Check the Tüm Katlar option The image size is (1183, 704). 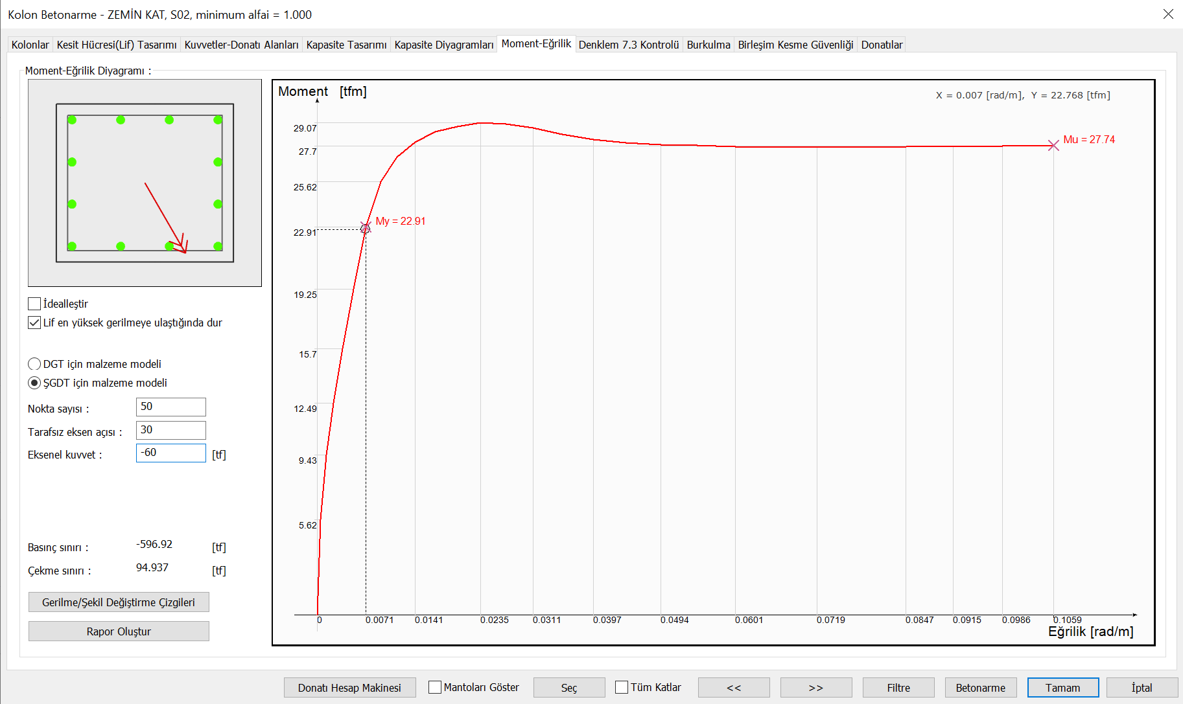[622, 687]
